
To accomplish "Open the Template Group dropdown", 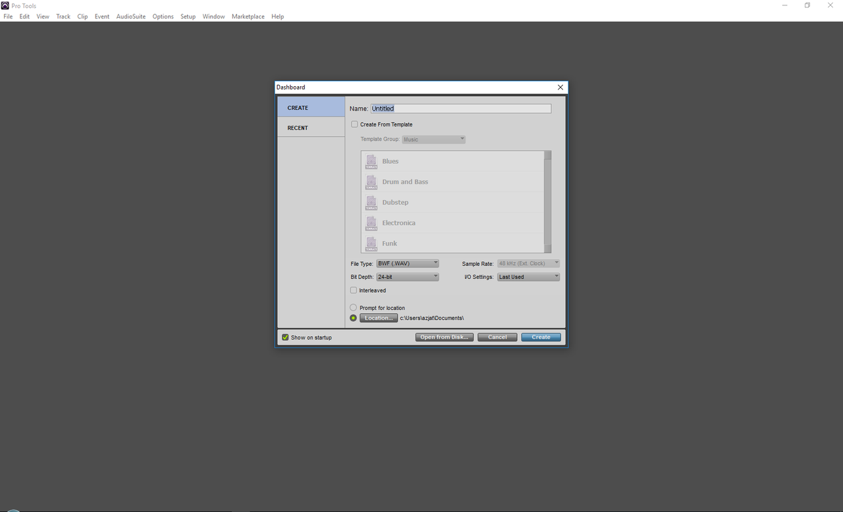I will point(434,140).
